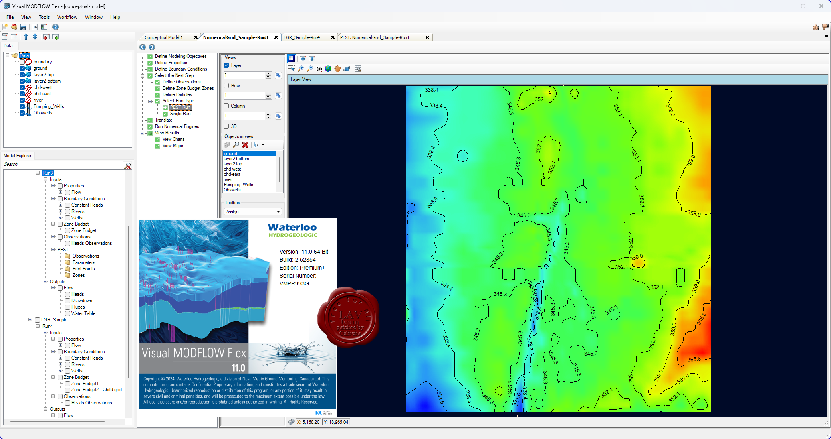831x439 pixels.
Task: Open the Objects in view list options dropdown arrow
Action: click(x=263, y=145)
